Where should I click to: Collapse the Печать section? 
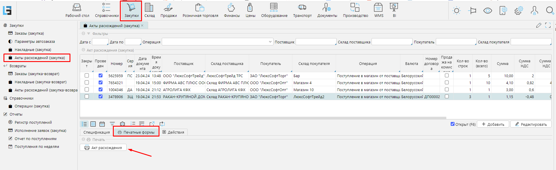click(x=84, y=140)
